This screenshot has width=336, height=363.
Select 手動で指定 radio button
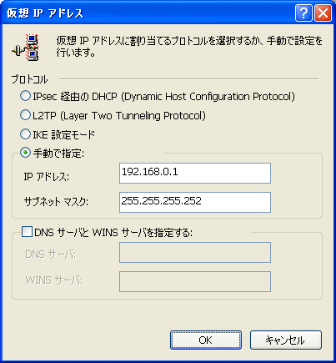click(25, 153)
